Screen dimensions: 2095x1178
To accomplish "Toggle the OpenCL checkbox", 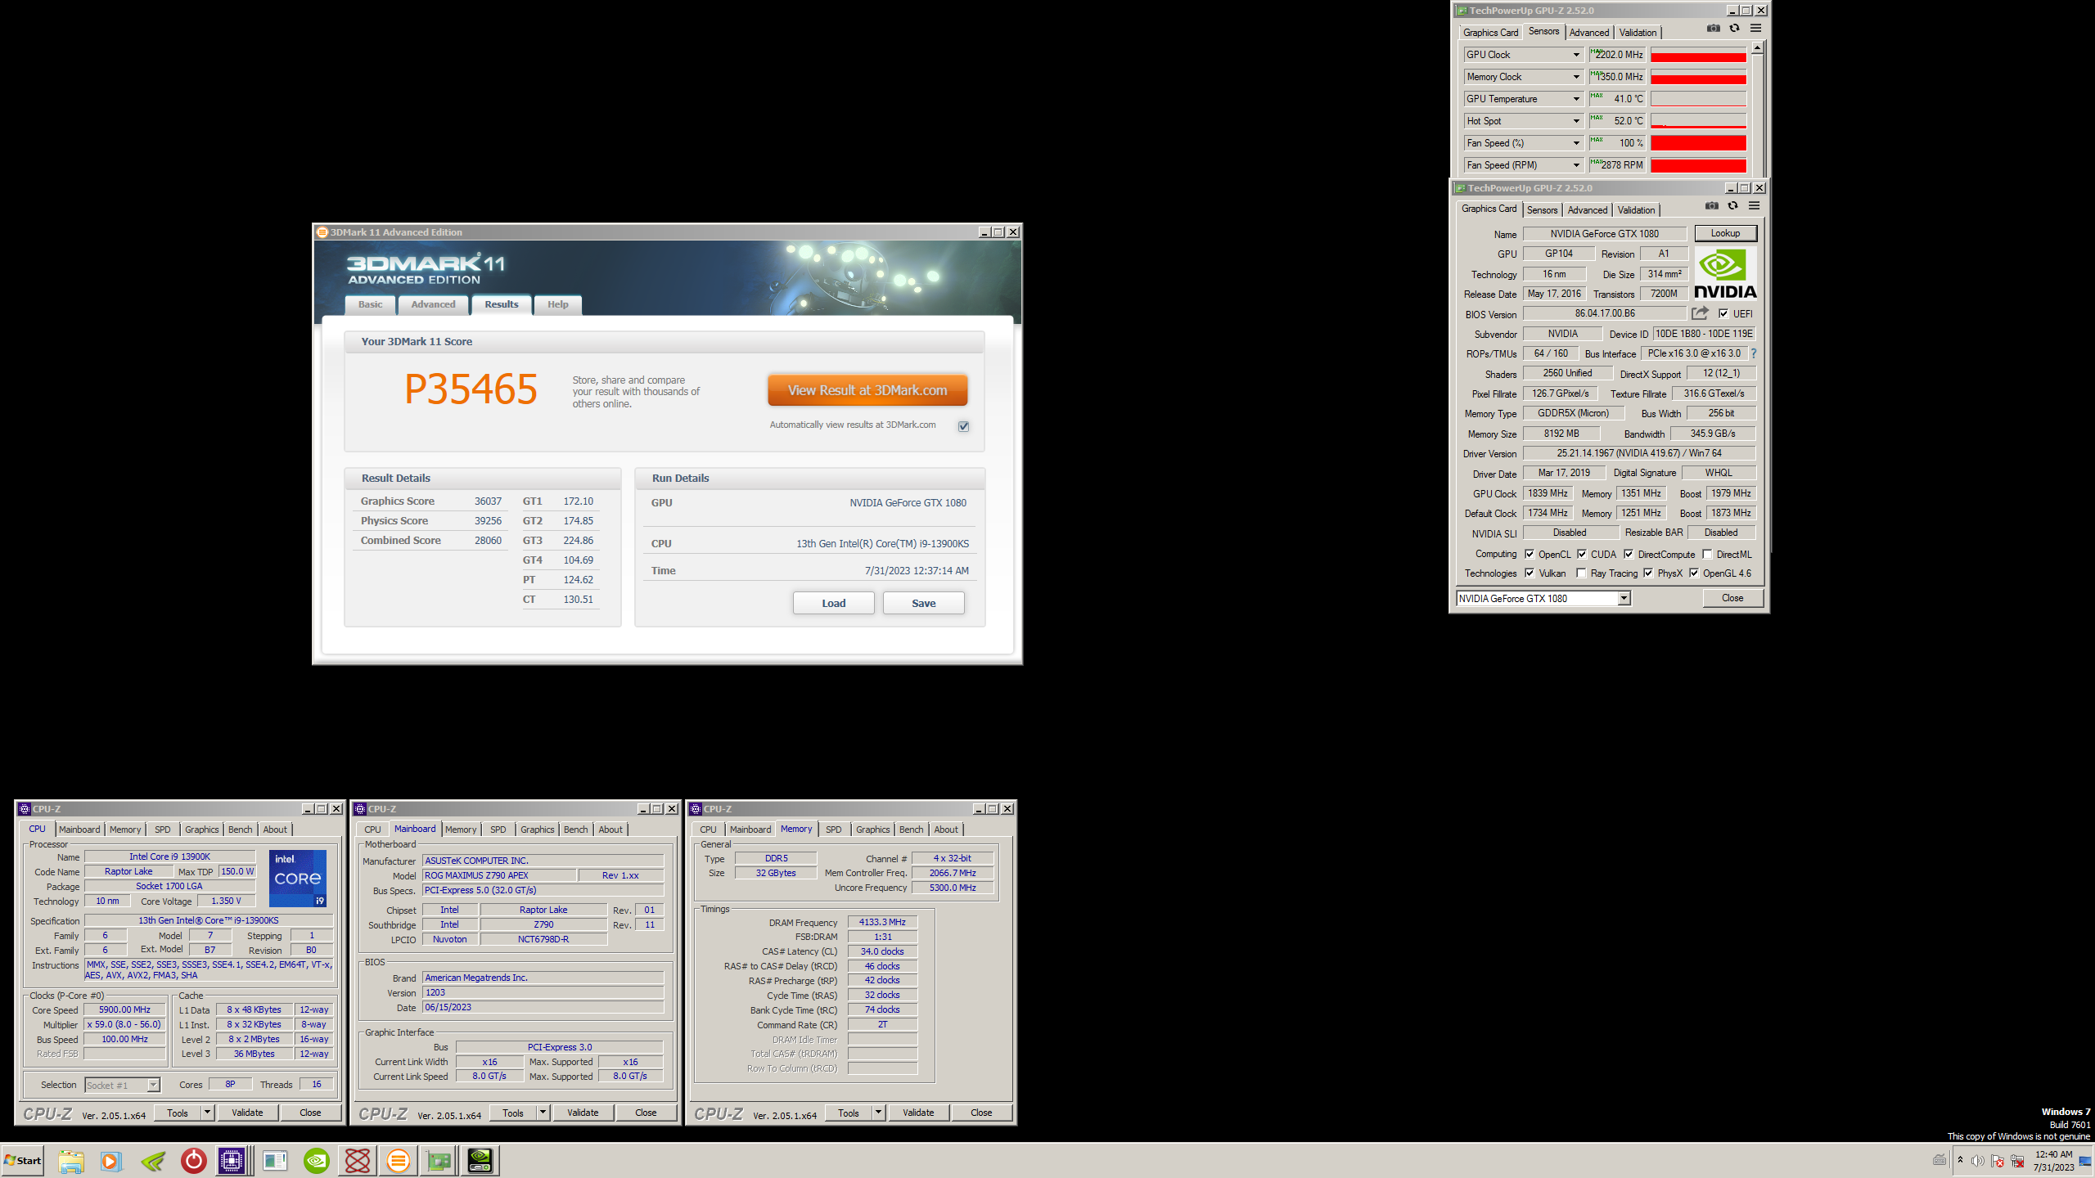I will click(1530, 555).
